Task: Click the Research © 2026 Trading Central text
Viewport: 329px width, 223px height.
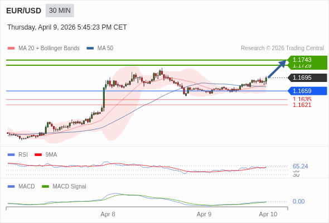Action: [282, 49]
